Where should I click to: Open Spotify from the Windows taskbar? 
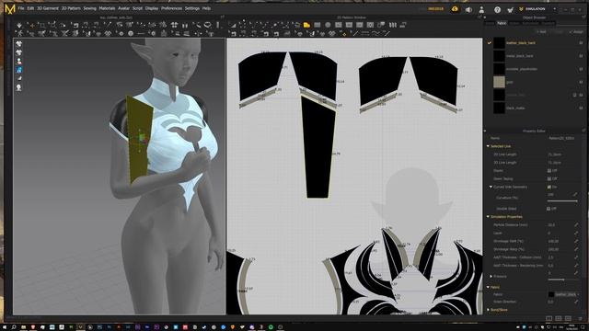[x=271, y=327]
